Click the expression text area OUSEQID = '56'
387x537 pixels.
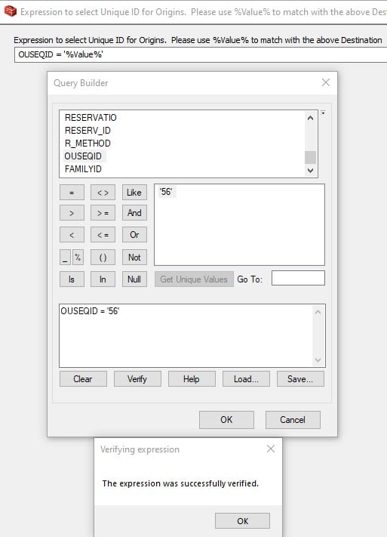click(192, 335)
